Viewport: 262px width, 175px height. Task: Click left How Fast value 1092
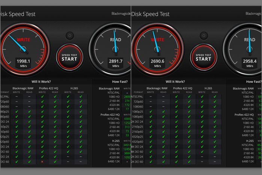(127, 157)
